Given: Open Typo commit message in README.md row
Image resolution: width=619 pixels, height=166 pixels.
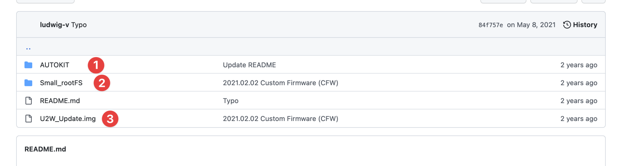Looking at the screenshot, I should [231, 101].
